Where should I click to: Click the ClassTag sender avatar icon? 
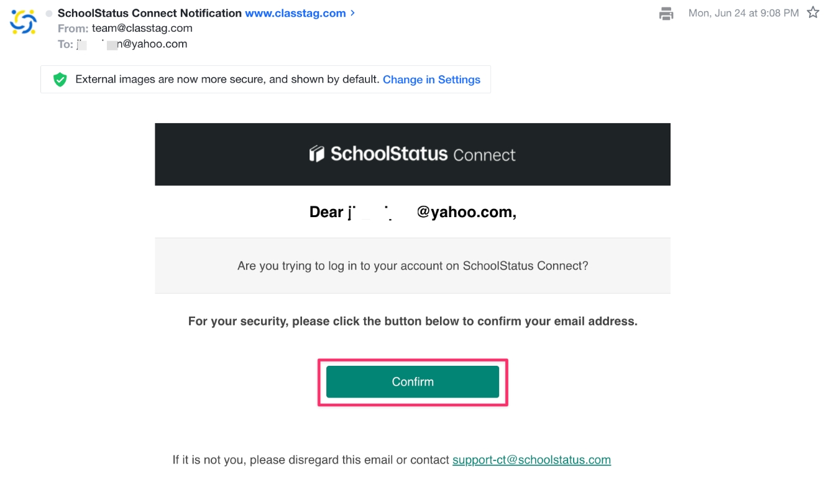pyautogui.click(x=24, y=22)
